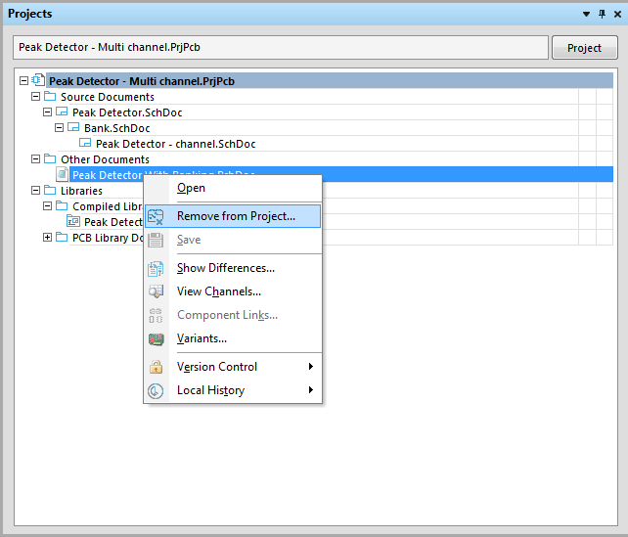Image resolution: width=628 pixels, height=537 pixels.
Task: Click the Version Control lock icon
Action: [x=156, y=367]
